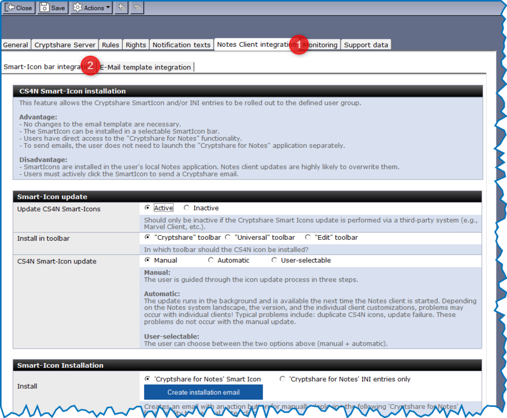The image size is (507, 418).
Task: Select 'Cryptshare for Notes' INI entries only
Action: (x=282, y=379)
